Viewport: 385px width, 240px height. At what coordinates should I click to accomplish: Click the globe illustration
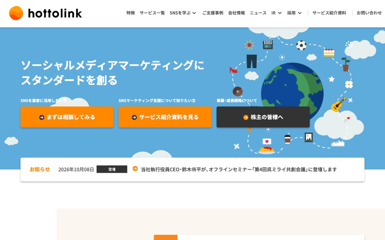pyautogui.click(x=292, y=91)
